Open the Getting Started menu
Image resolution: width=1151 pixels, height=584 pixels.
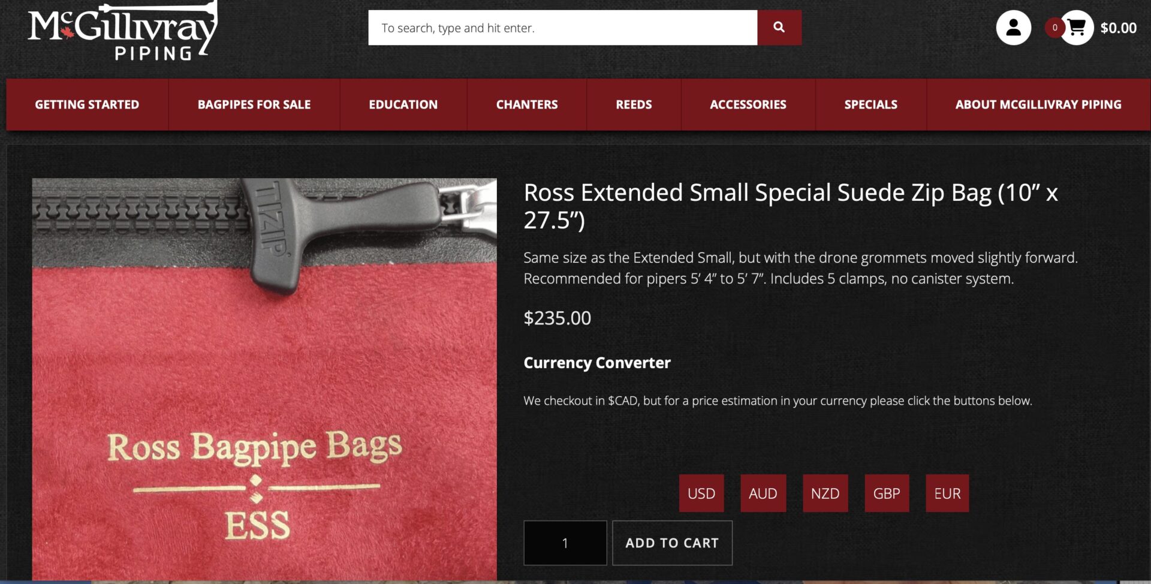click(x=87, y=104)
